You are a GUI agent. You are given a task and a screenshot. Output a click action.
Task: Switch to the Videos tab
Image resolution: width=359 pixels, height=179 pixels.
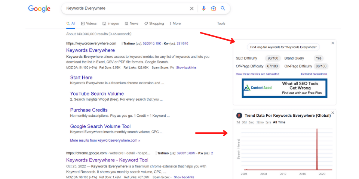tap(89, 23)
